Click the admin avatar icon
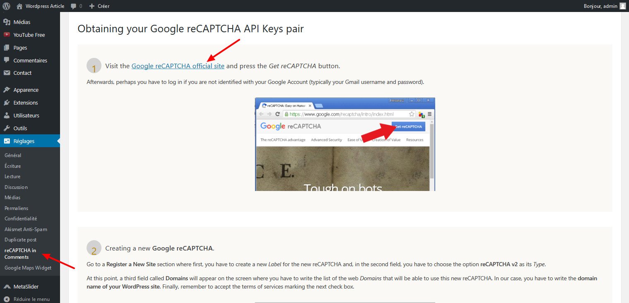The width and height of the screenshot is (629, 303). point(623,6)
